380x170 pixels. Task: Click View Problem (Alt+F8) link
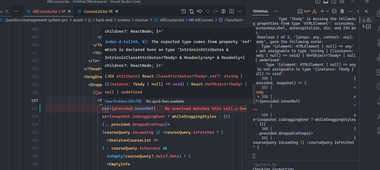click(123, 101)
